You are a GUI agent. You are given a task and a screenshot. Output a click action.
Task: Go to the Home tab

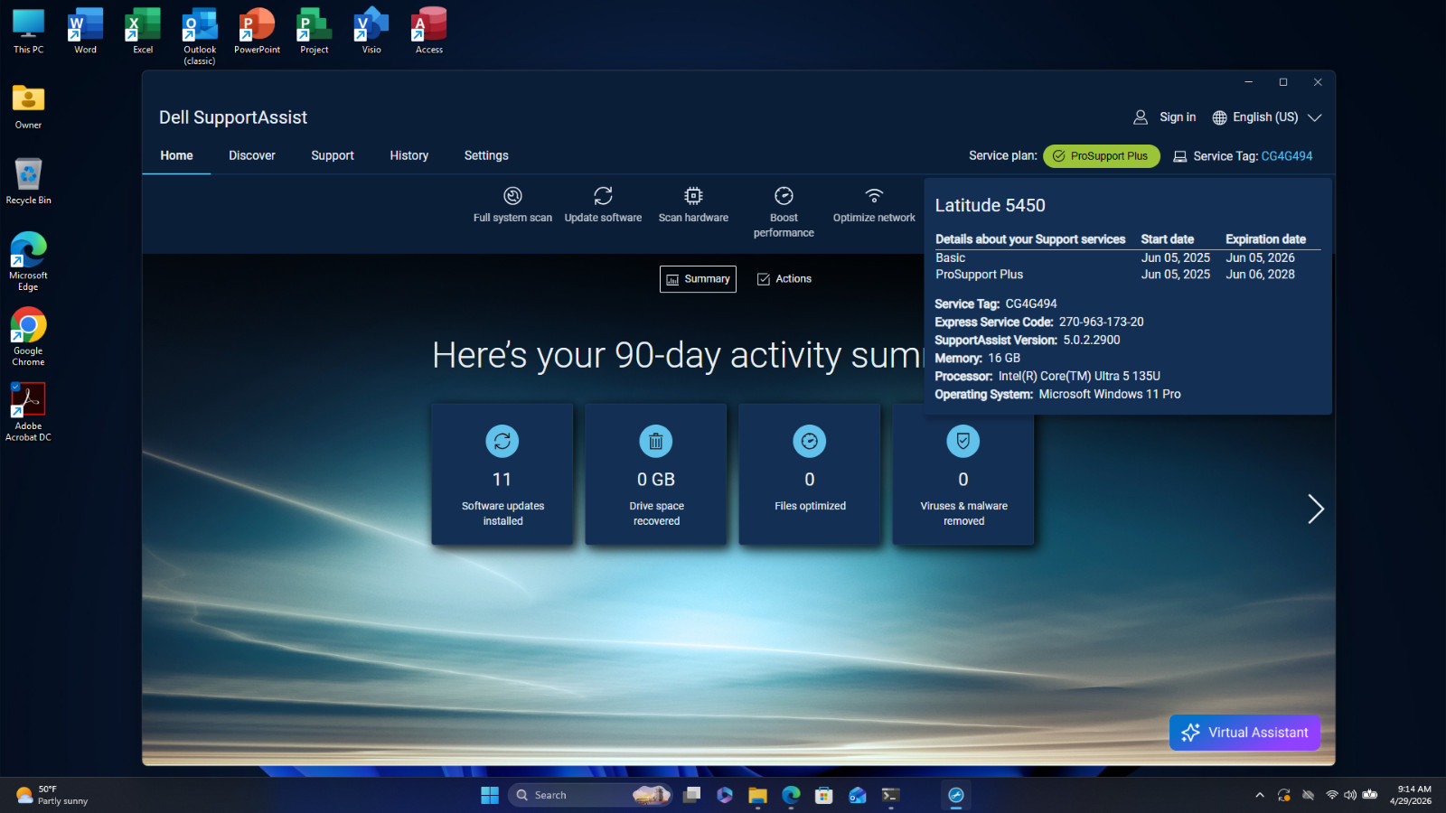click(x=176, y=155)
